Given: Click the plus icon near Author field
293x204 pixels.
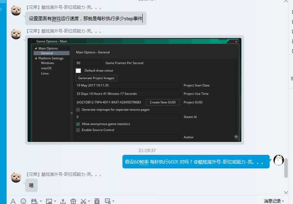Looking at the screenshot, I should [x=236, y=137].
